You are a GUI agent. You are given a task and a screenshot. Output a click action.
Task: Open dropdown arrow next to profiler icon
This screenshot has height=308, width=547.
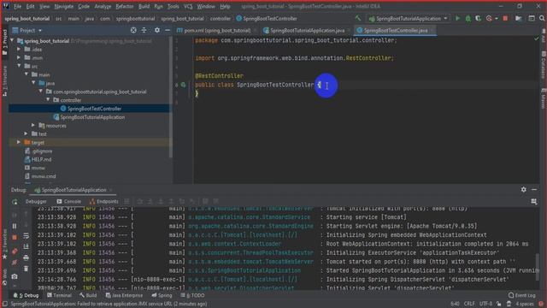pyautogui.click(x=497, y=19)
